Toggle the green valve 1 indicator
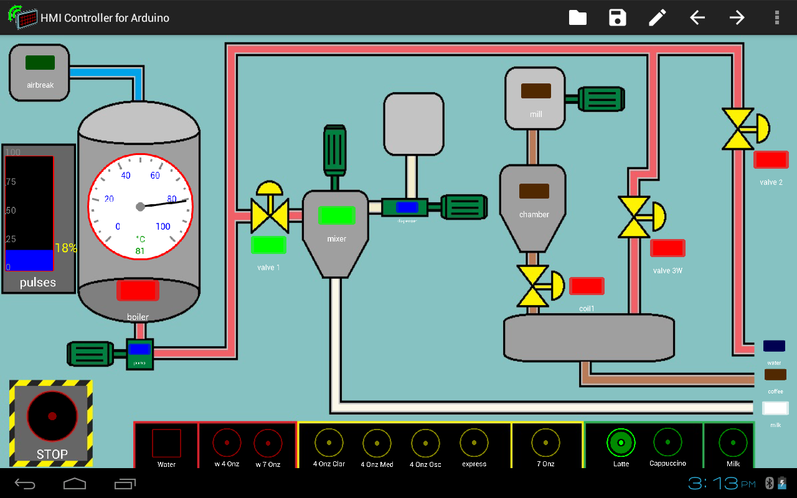The width and height of the screenshot is (797, 498). coord(268,245)
